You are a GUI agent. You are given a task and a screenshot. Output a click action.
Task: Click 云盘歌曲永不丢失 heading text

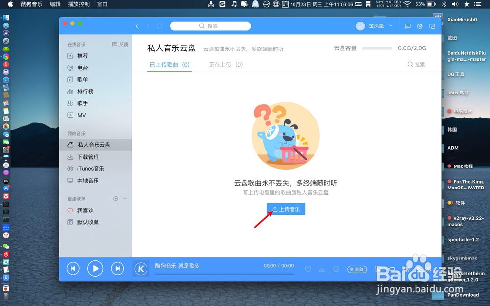286,183
